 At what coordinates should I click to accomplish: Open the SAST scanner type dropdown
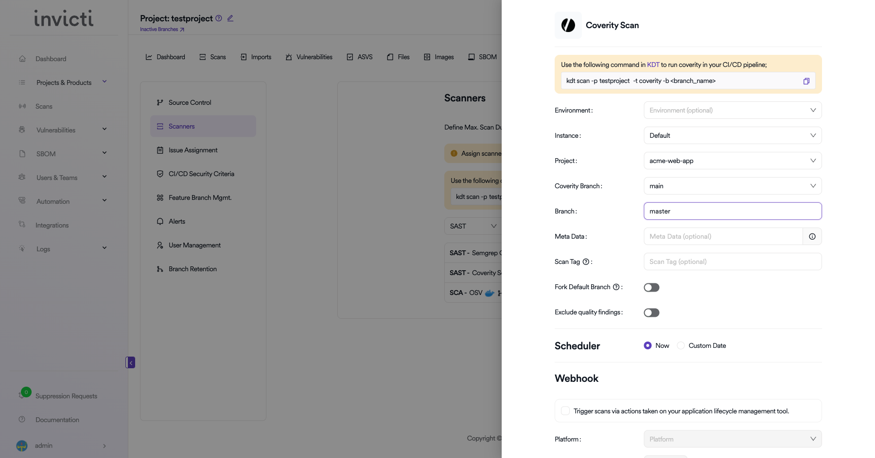[x=473, y=226]
